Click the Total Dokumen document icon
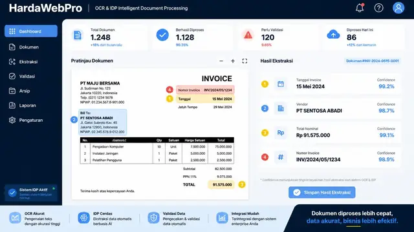This screenshot has height=232, width=414. [x=78, y=35]
